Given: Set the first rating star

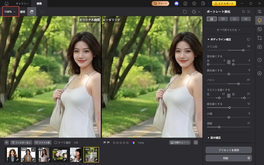Looking at the screenshot, I should pos(114,143).
